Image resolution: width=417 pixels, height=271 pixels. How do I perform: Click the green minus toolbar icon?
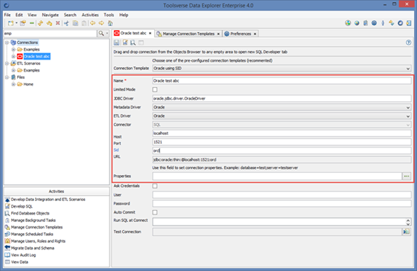pos(31,23)
